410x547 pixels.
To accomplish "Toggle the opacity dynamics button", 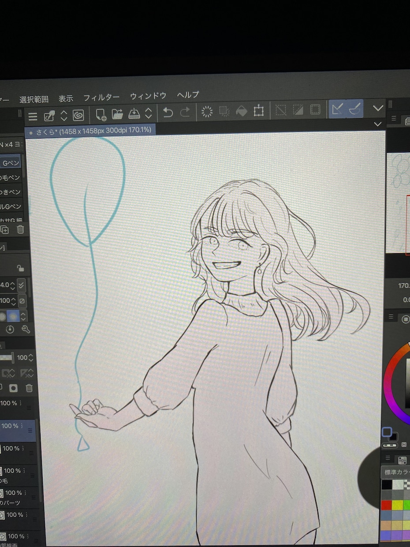I will coord(22,301).
